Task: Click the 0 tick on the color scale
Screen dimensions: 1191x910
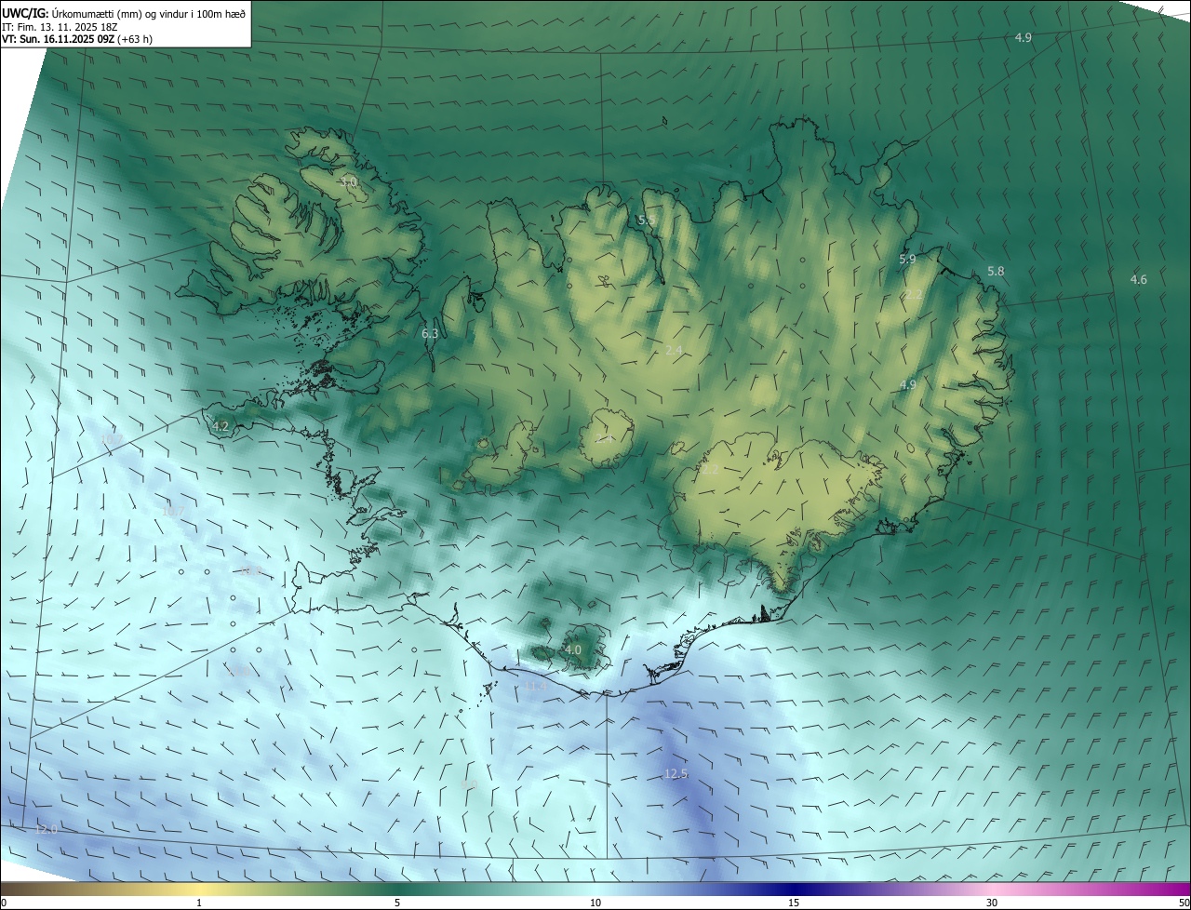Action: click(4, 903)
